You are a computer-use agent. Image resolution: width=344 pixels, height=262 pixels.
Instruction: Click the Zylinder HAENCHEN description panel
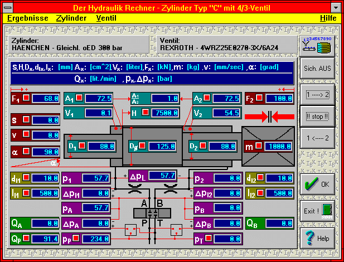point(78,45)
